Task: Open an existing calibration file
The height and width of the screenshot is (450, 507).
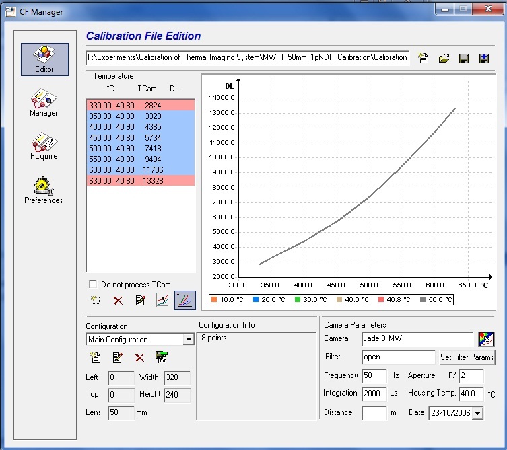Action: click(x=444, y=59)
